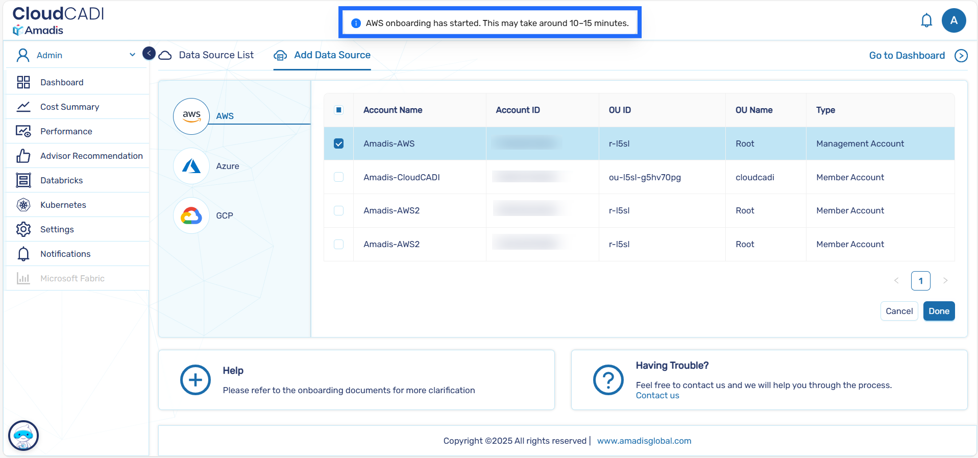Click the Kubernetes sidebar icon
Image resolution: width=978 pixels, height=458 pixels.
pos(23,205)
